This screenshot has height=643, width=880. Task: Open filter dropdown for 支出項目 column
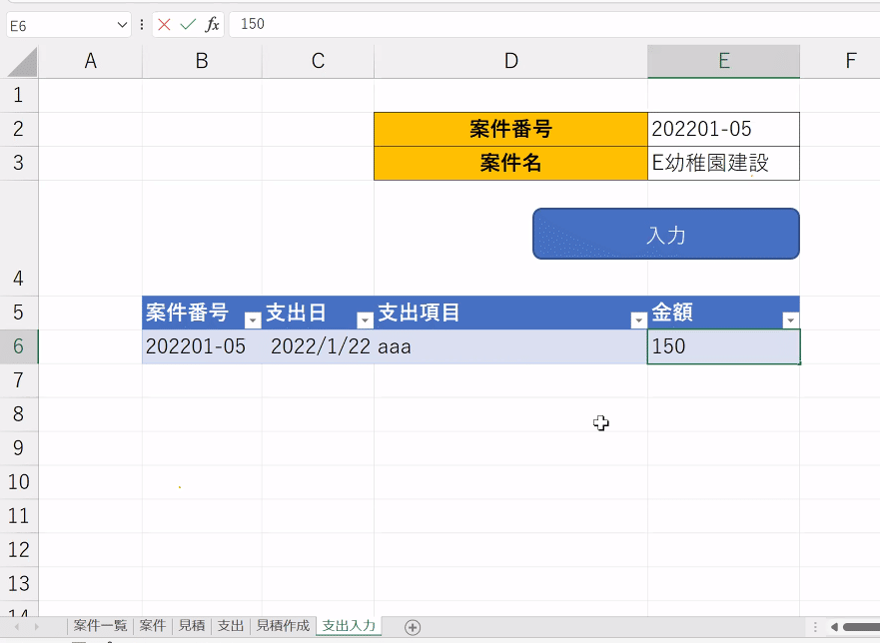click(x=638, y=320)
